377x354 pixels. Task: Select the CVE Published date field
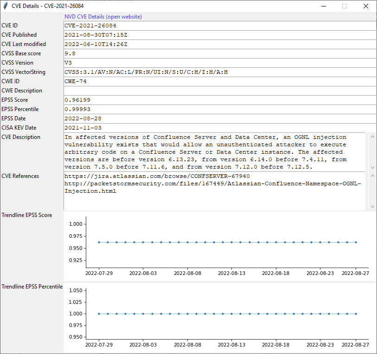220,35
